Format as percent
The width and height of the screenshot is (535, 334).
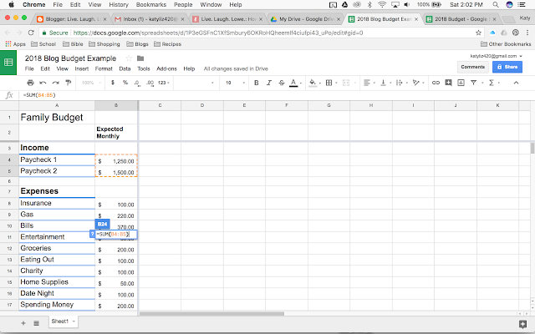(x=125, y=83)
